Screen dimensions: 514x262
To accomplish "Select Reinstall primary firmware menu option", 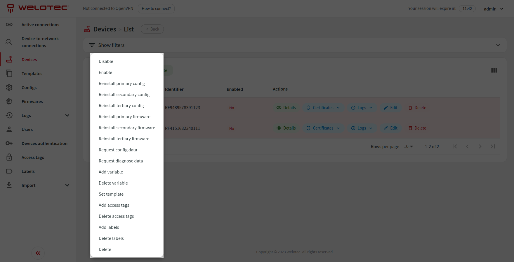I will pyautogui.click(x=124, y=117).
